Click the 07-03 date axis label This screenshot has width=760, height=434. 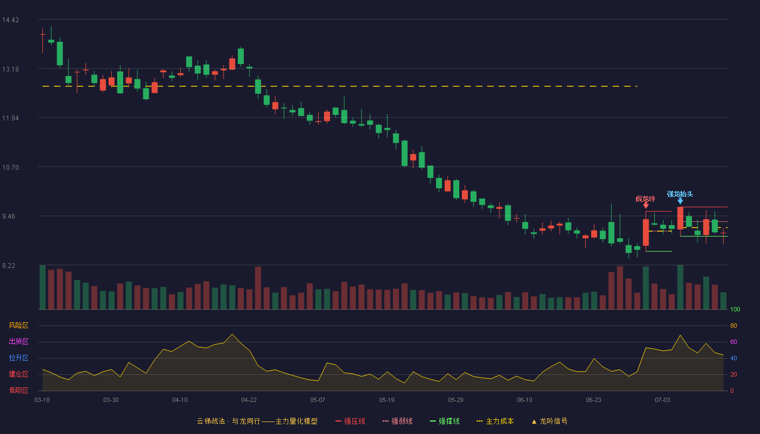pyautogui.click(x=662, y=400)
